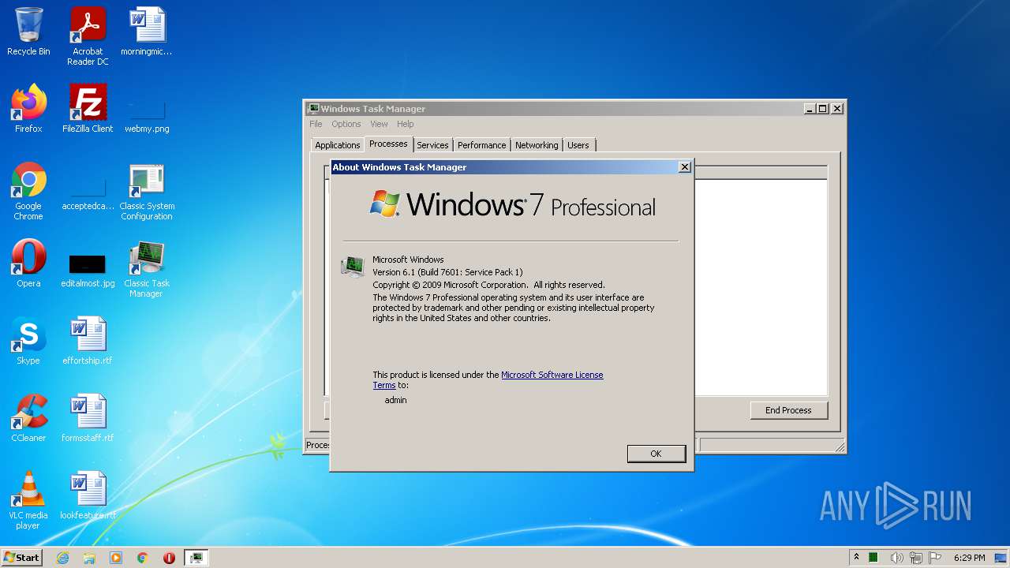Launch Windows Media Player taskbar icon
The image size is (1010, 568).
tap(116, 558)
